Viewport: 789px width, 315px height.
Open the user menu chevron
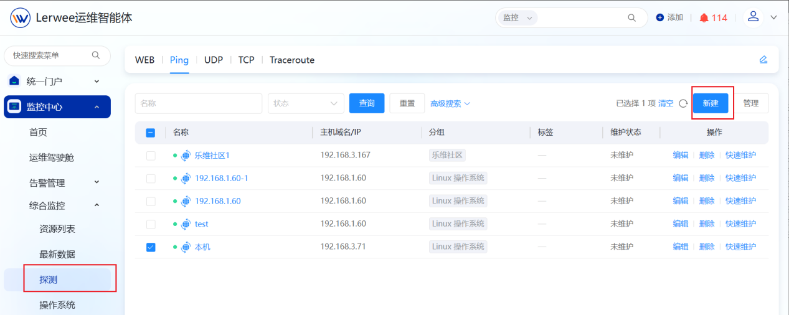774,18
